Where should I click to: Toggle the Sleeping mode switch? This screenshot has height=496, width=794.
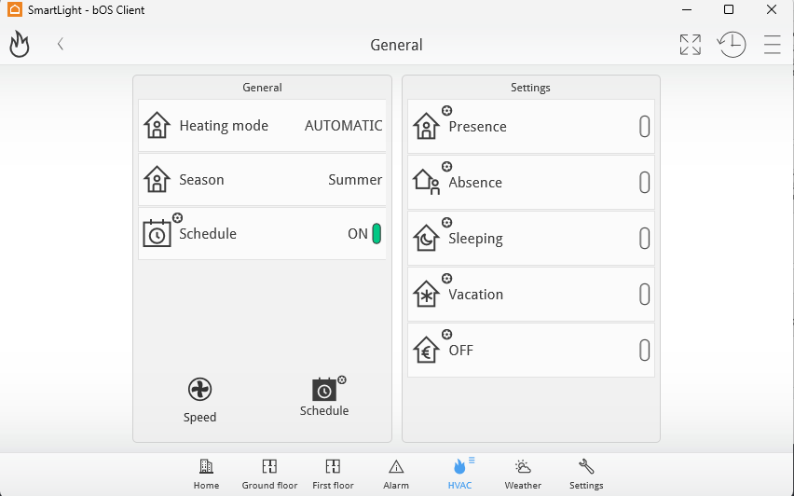644,238
